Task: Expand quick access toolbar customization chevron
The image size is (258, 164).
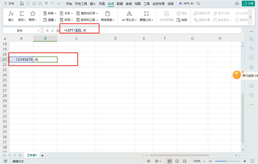Action: coord(58,3)
